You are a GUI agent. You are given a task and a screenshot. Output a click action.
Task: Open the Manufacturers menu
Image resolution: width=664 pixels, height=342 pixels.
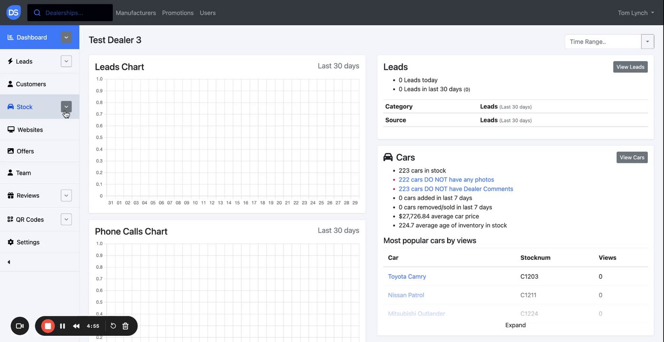click(136, 13)
